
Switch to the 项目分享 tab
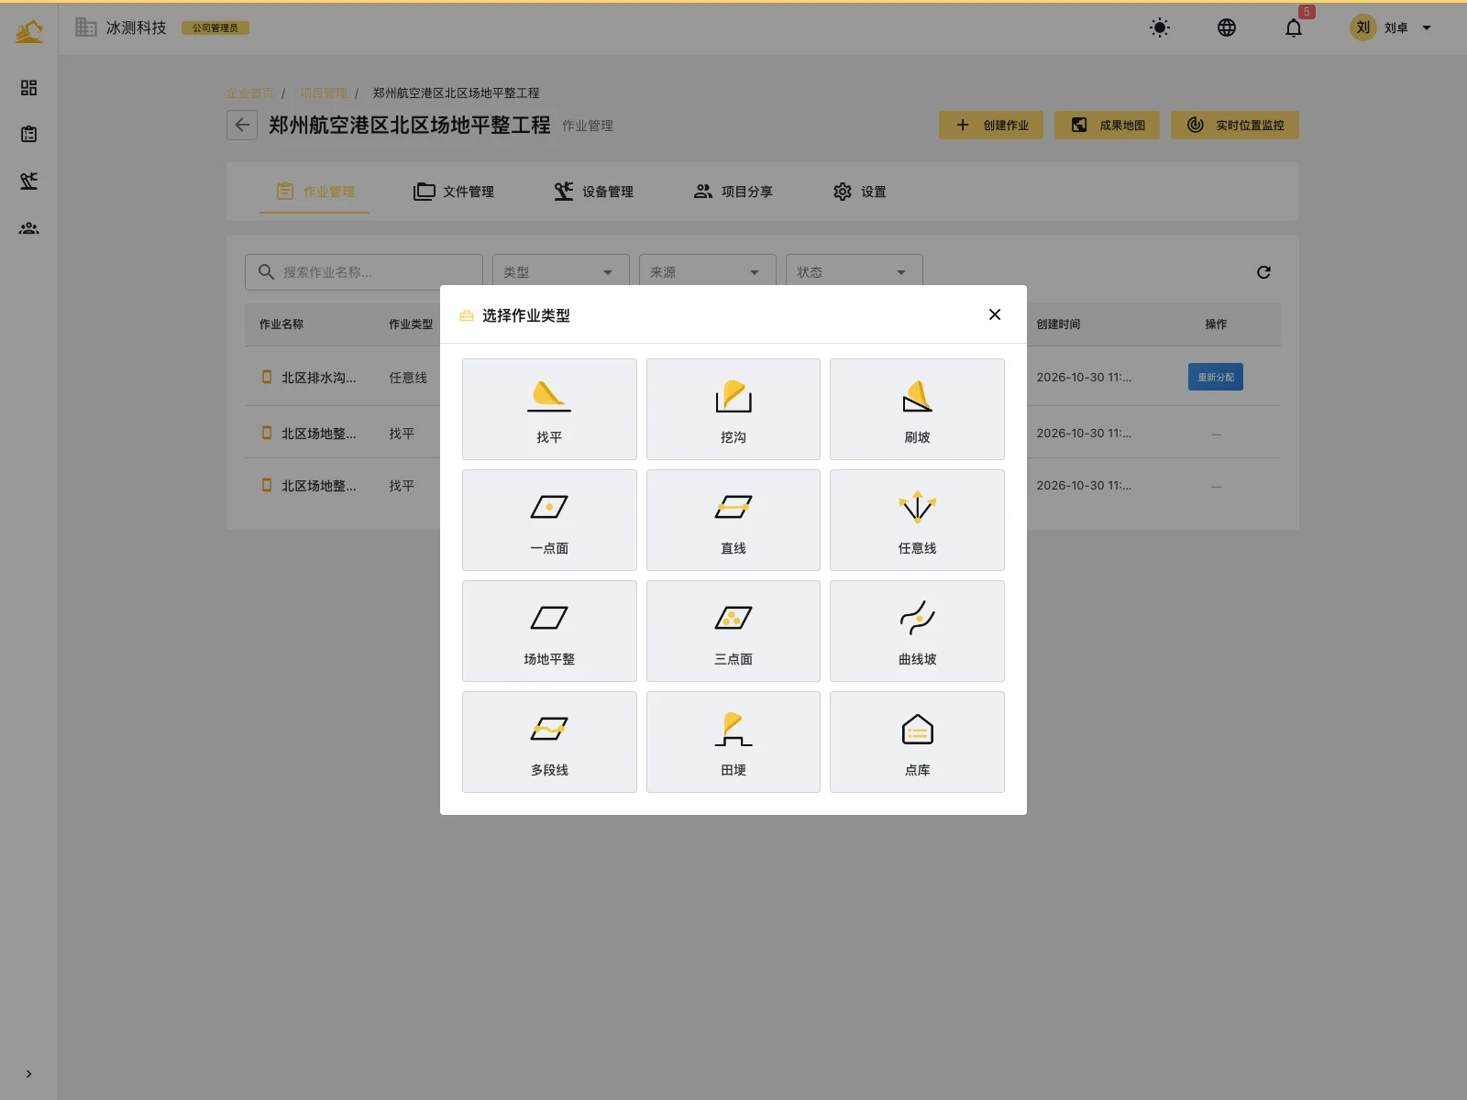click(733, 192)
